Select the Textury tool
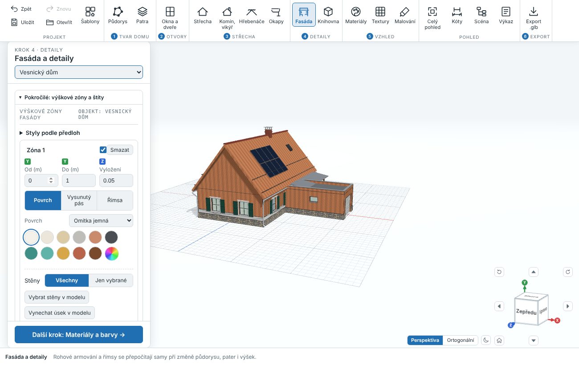Viewport: 579px width, 365px height. [x=380, y=15]
